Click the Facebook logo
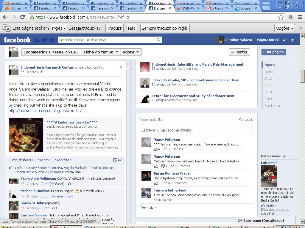305x228 pixels. [17, 40]
